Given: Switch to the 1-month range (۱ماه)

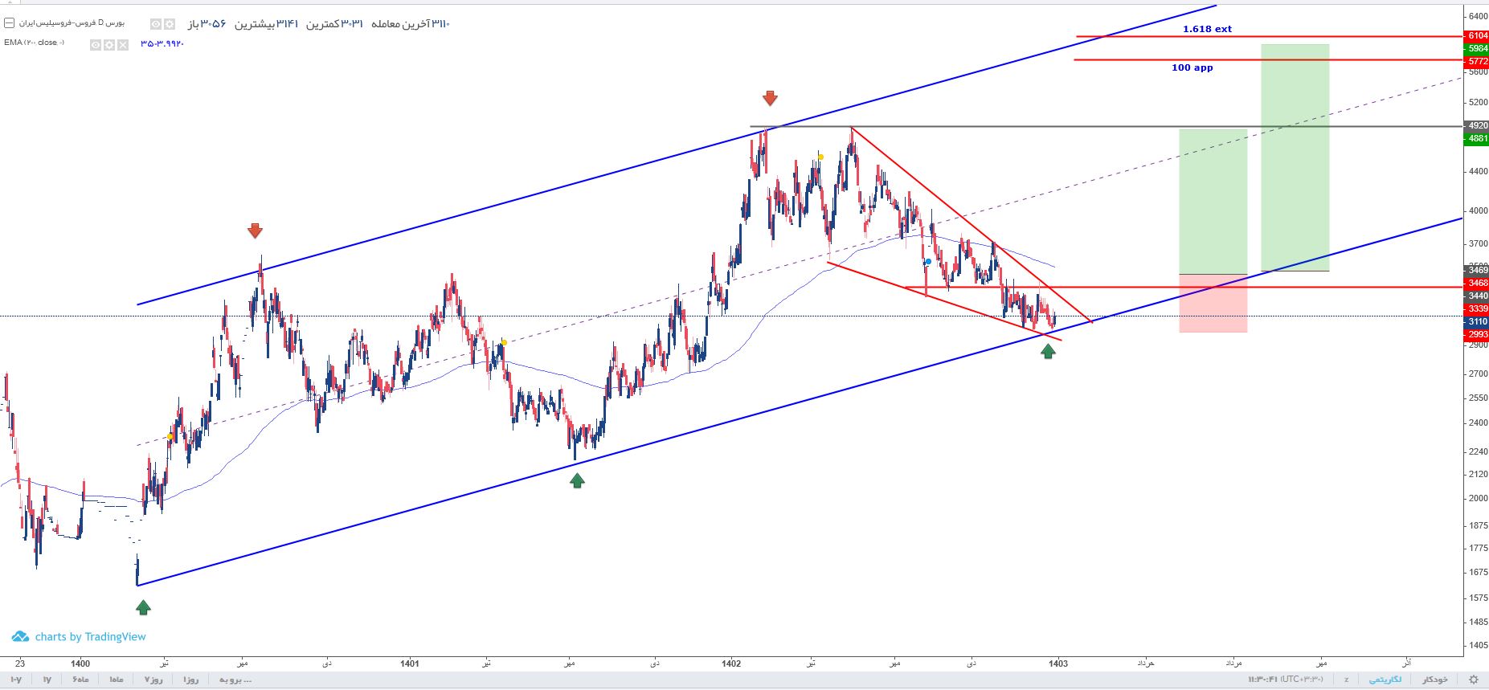Looking at the screenshot, I should (x=117, y=680).
